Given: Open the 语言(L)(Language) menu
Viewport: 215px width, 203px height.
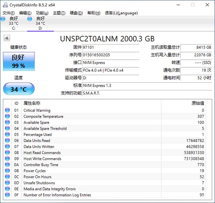Looking at the screenshot, I should (x=121, y=13).
